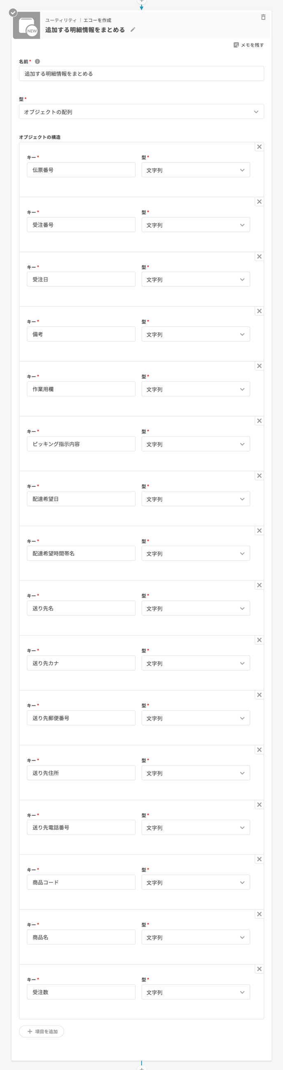Click the utility NEW step icon
The image size is (283, 1070).
click(x=27, y=26)
